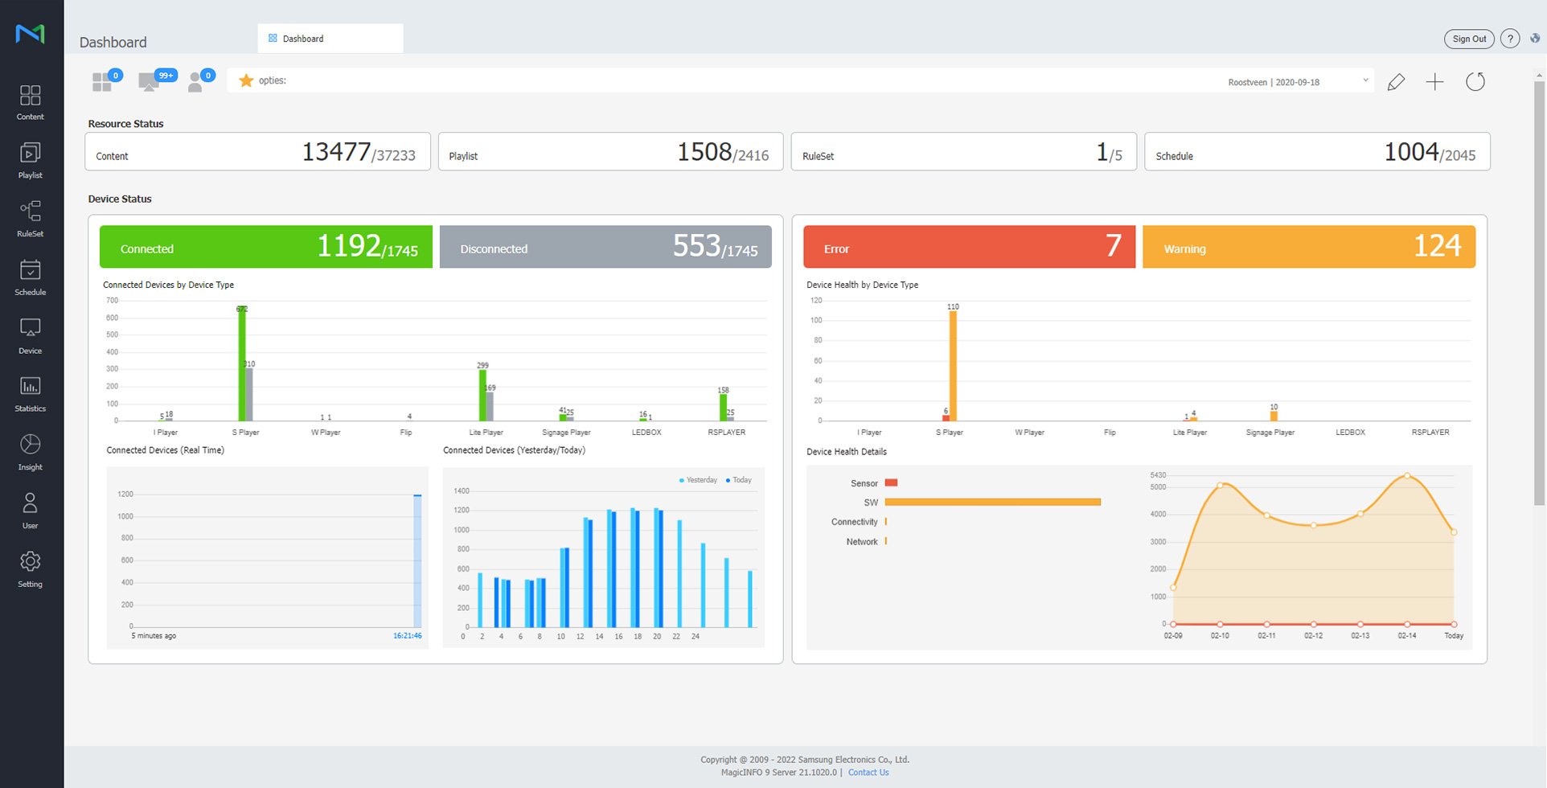Select the Dashboard tab
The image size is (1547, 788).
pyautogui.click(x=330, y=39)
